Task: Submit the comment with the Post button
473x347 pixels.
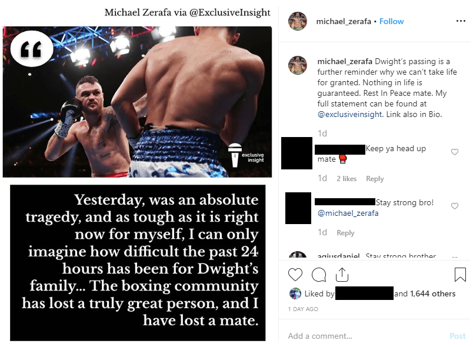Action: (x=457, y=336)
